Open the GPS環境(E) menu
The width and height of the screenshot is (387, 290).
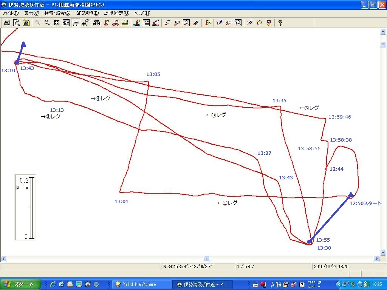click(x=87, y=13)
